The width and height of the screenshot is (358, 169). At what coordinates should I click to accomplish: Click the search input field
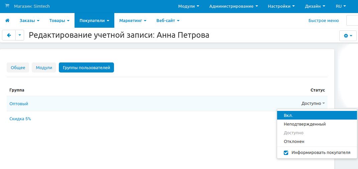tap(352, 20)
